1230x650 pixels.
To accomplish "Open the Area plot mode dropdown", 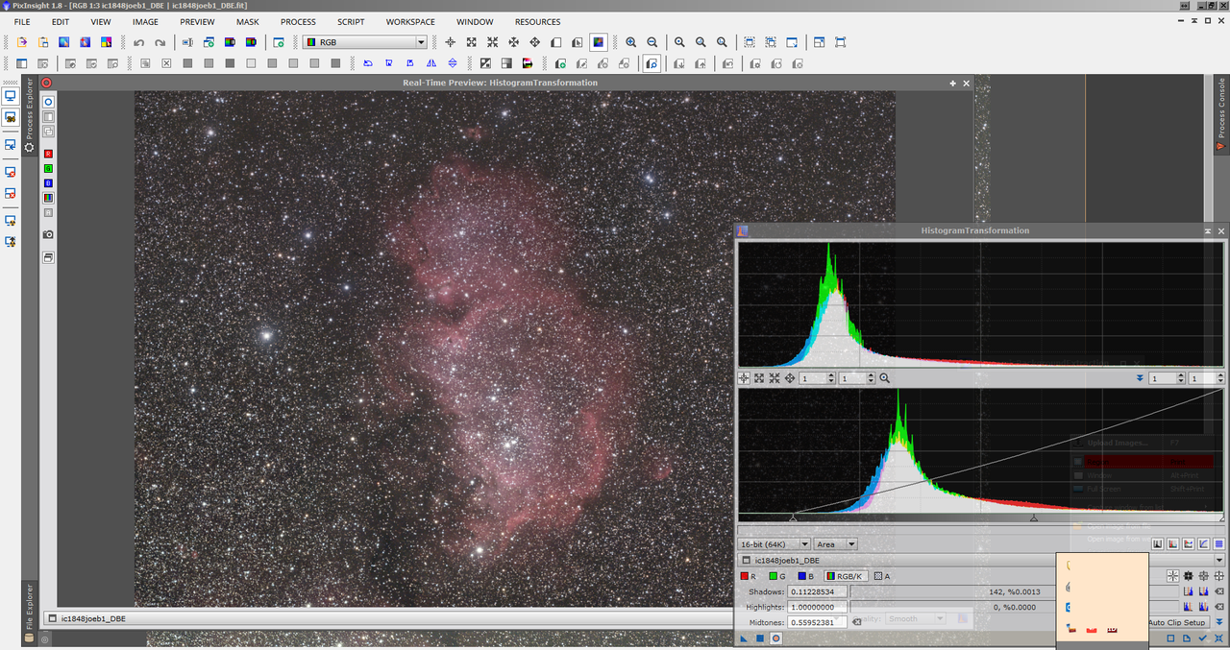I will [837, 544].
